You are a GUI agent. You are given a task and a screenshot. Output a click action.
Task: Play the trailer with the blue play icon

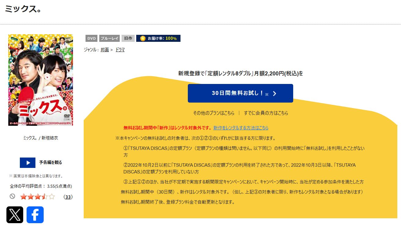(28, 163)
